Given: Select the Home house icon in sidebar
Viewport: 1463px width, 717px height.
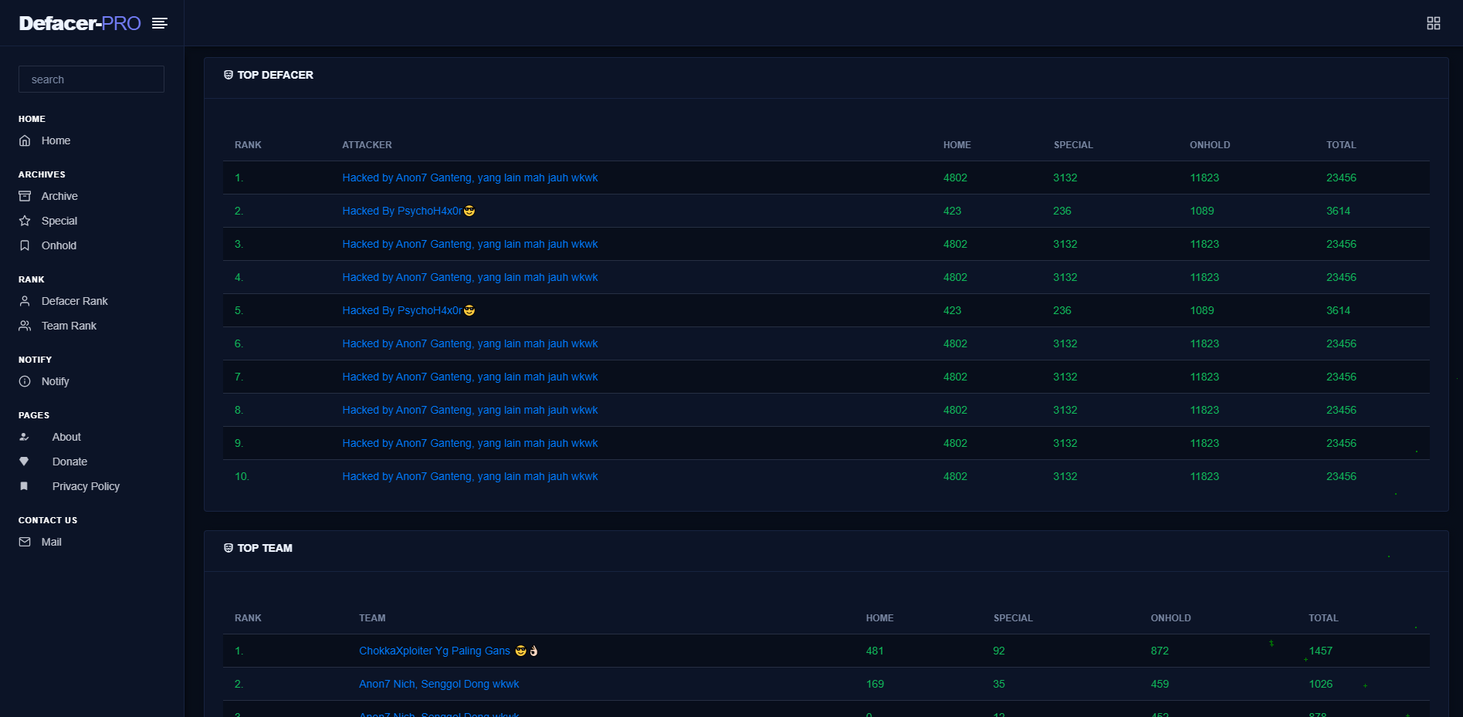Looking at the screenshot, I should click(x=25, y=140).
